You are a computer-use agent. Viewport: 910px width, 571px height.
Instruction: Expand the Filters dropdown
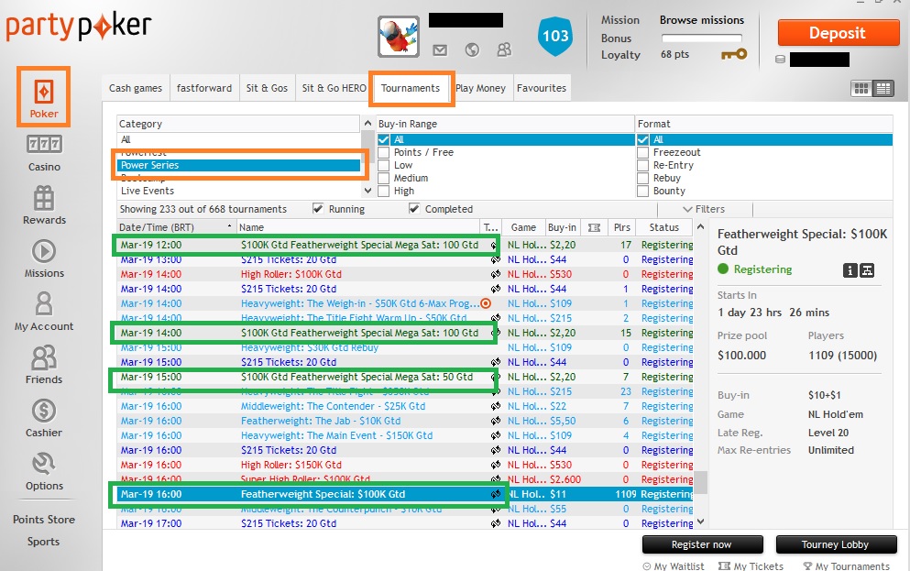pyautogui.click(x=704, y=209)
